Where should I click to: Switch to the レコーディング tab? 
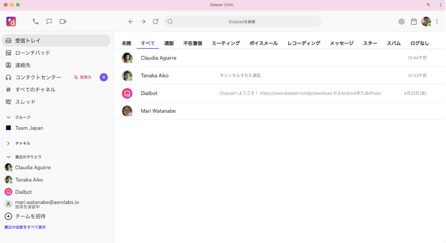point(304,43)
